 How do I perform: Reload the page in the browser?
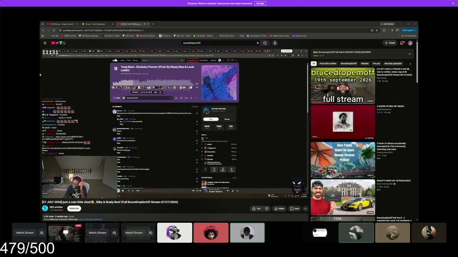click(54, 30)
